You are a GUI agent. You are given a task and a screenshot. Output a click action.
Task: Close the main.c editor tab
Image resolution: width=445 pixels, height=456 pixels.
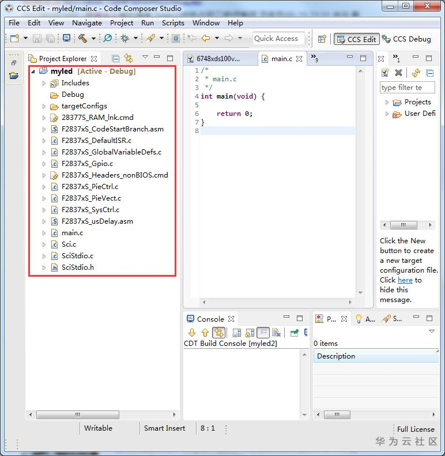point(299,59)
